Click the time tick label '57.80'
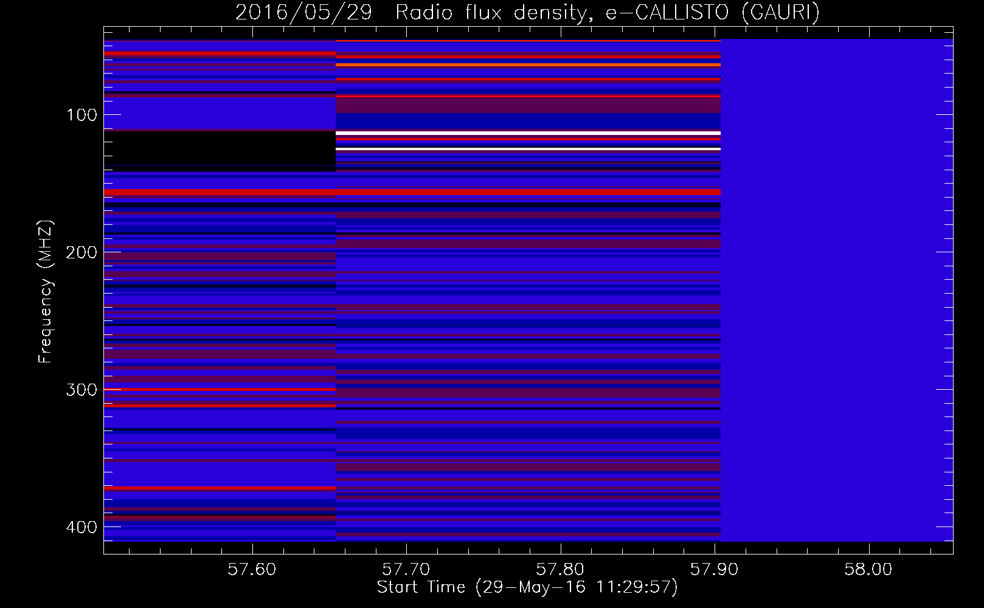 pyautogui.click(x=560, y=569)
